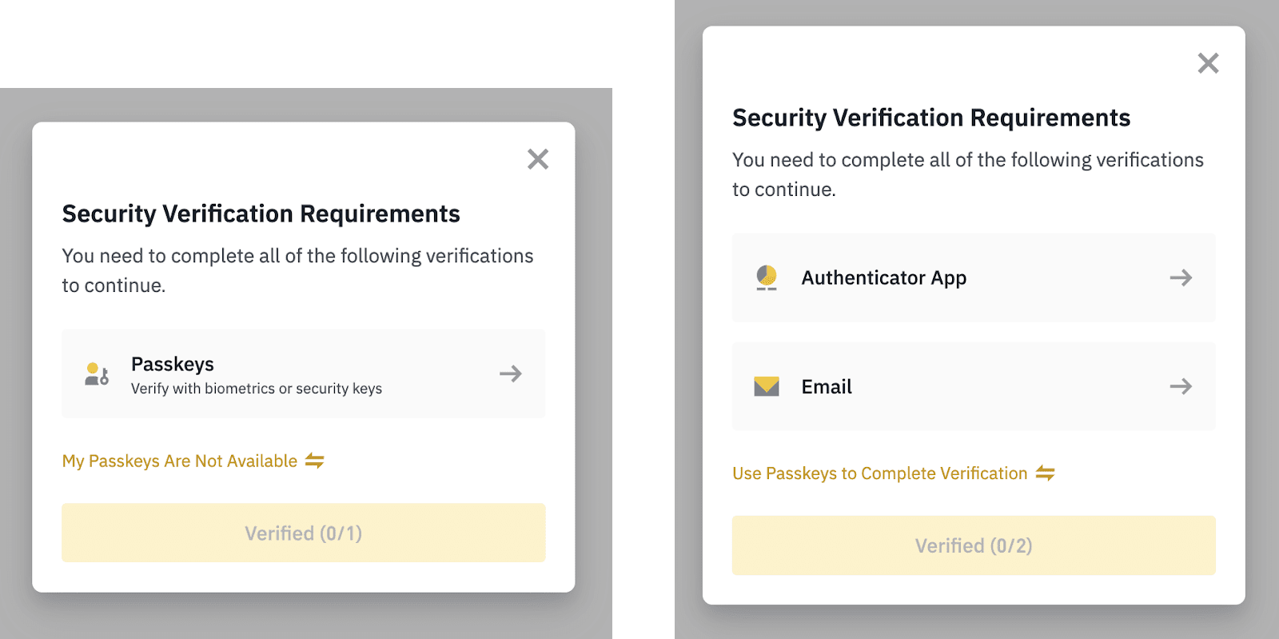The image size is (1279, 639).
Task: Click the arrow on the Passkeys row
Action: (511, 373)
